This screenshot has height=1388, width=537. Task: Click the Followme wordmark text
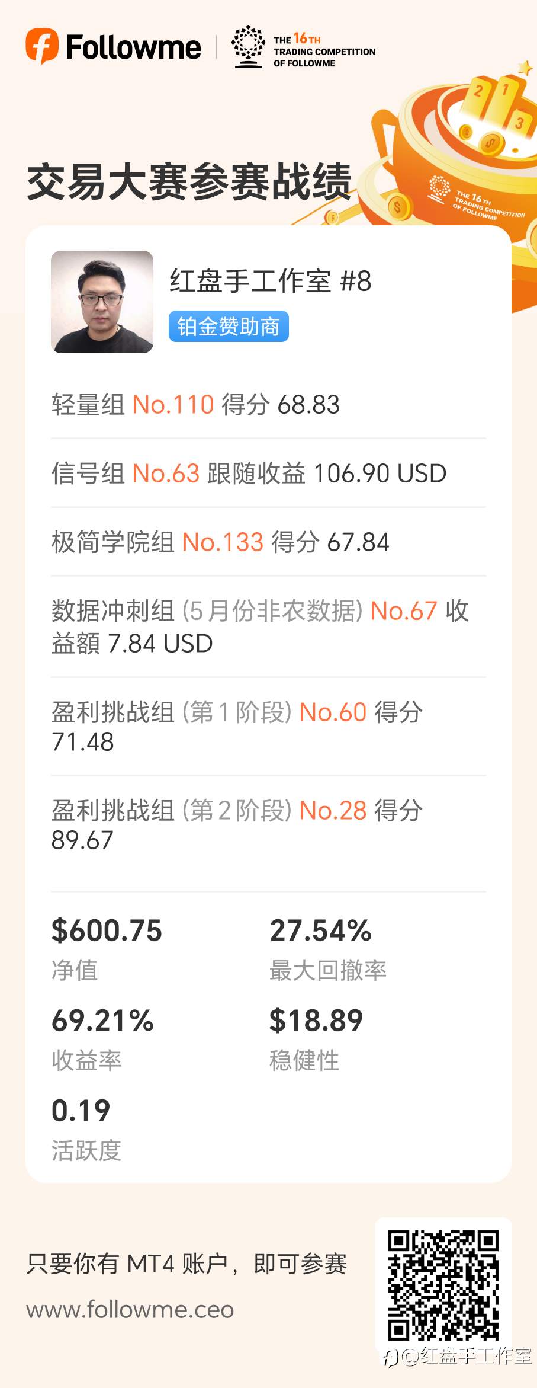[x=133, y=47]
